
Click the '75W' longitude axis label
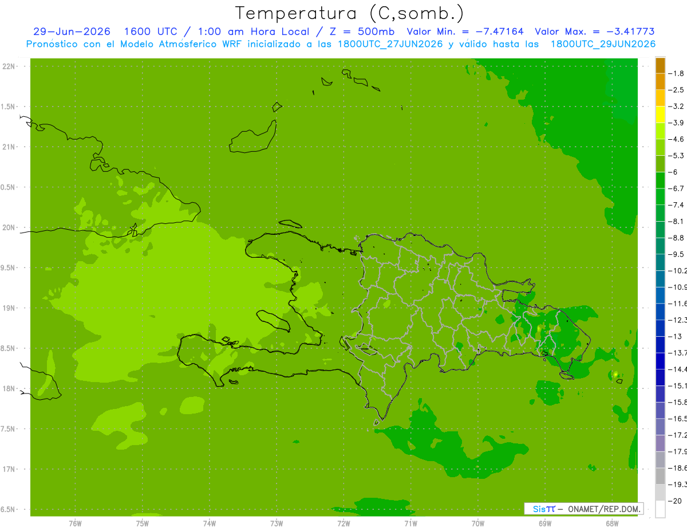tap(143, 524)
